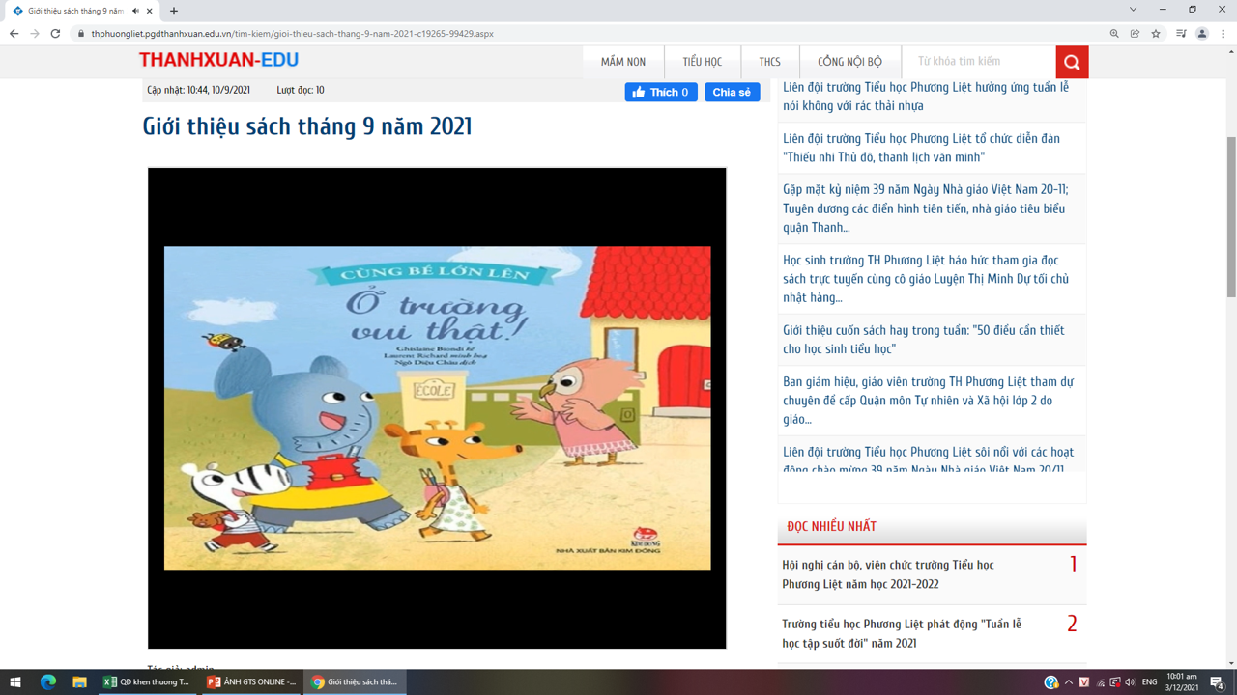The height and width of the screenshot is (695, 1237).
Task: Open the media control icon in the toolbar
Action: (x=1181, y=34)
